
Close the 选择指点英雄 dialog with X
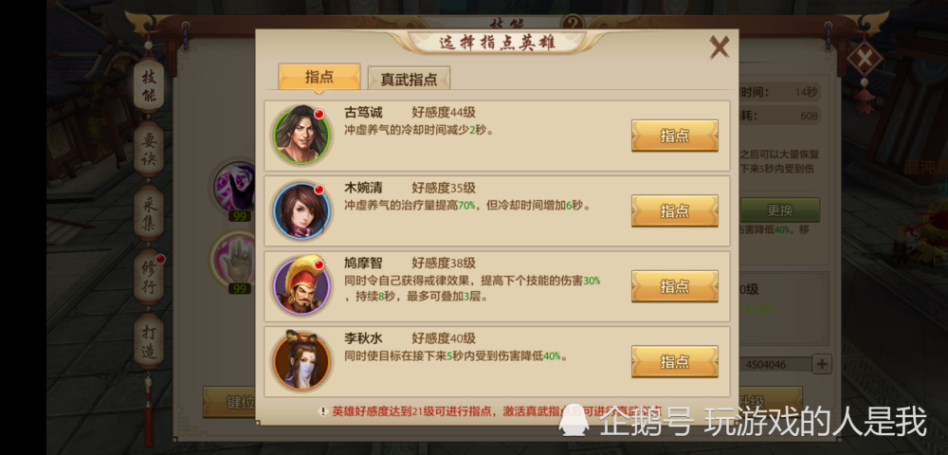pyautogui.click(x=719, y=46)
